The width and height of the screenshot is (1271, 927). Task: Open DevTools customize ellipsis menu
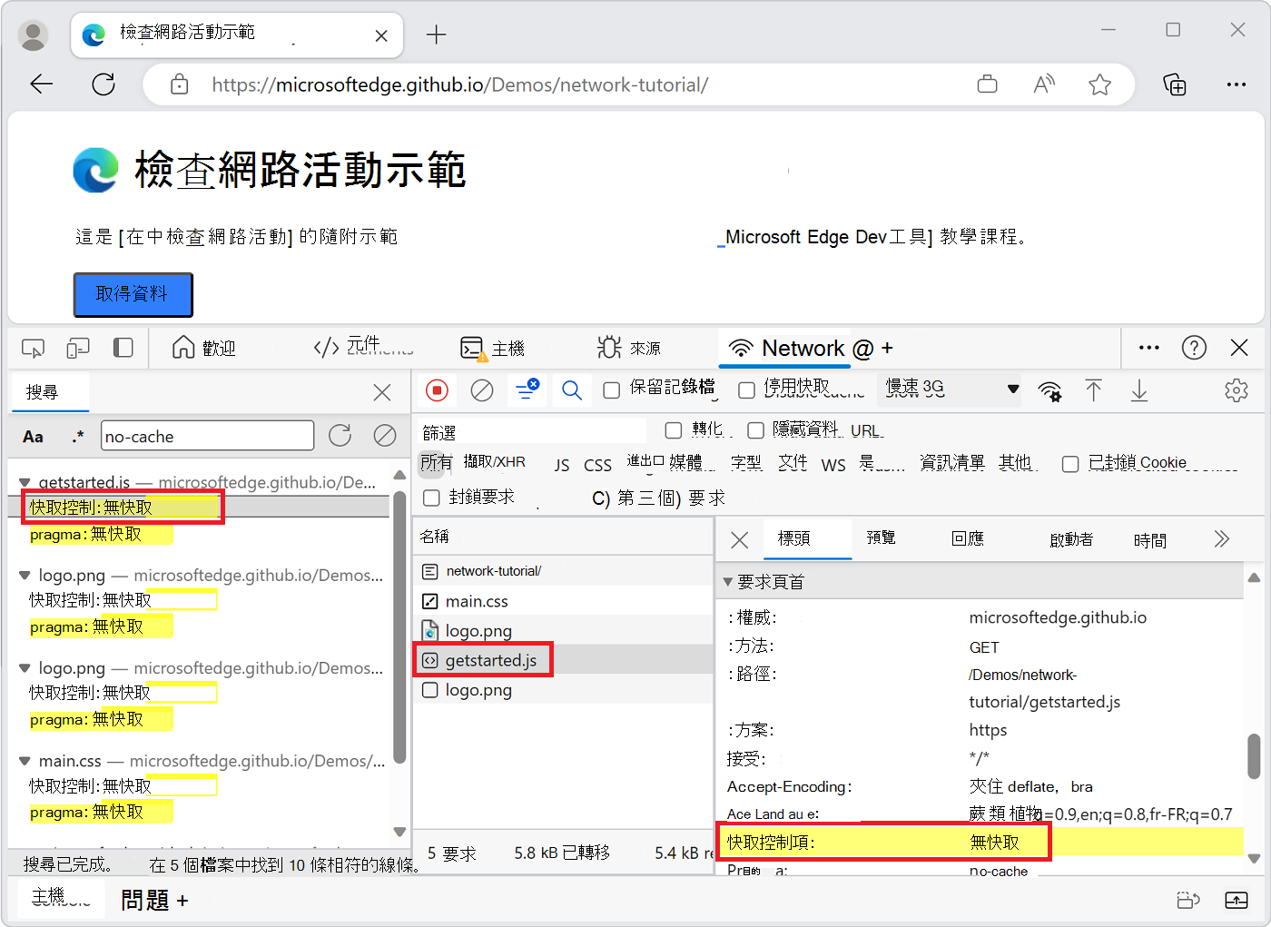1149,348
